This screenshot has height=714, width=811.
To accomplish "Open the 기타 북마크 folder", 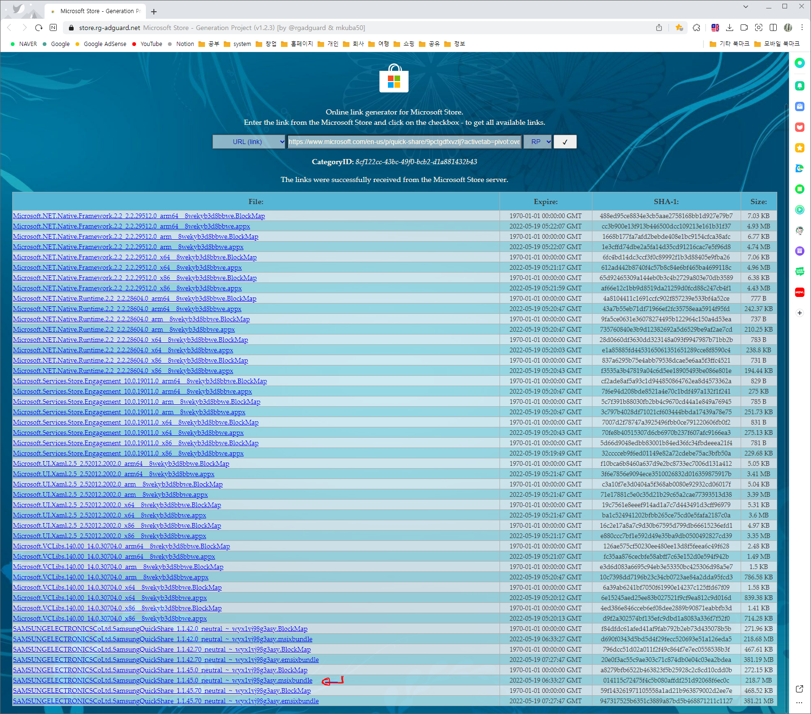I will coord(729,44).
